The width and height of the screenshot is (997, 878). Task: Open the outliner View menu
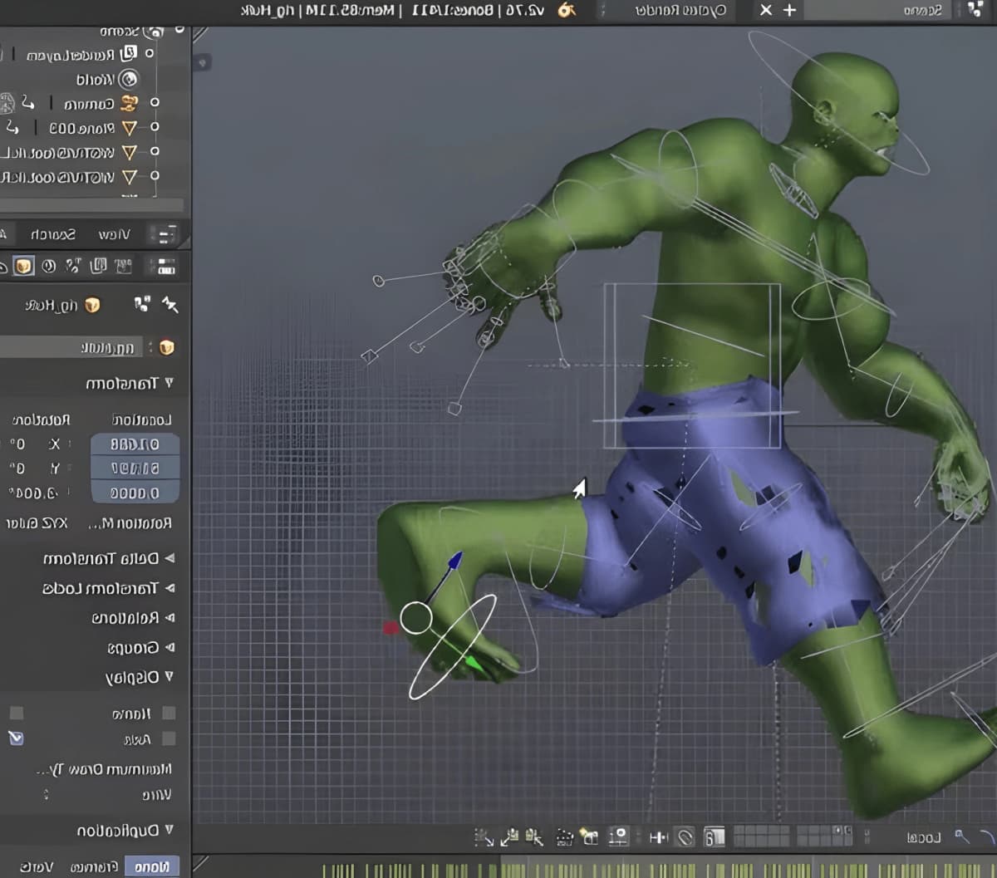114,234
